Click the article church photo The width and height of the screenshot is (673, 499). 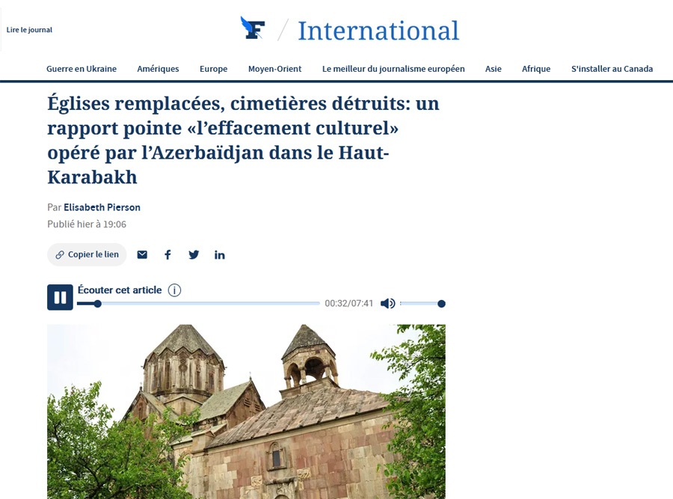tap(246, 411)
